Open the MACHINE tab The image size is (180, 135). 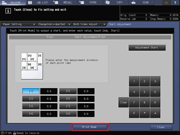click(x=13, y=2)
